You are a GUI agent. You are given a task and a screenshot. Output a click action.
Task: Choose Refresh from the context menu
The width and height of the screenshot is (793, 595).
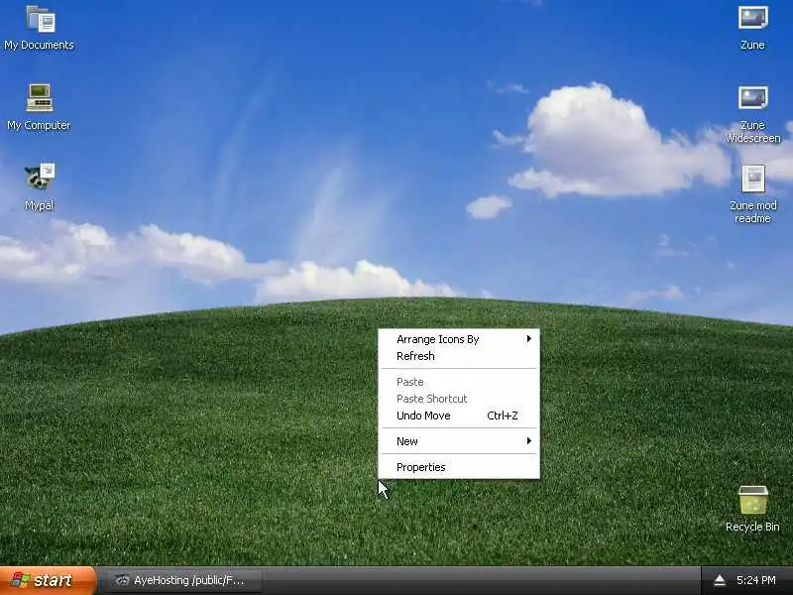point(459,356)
